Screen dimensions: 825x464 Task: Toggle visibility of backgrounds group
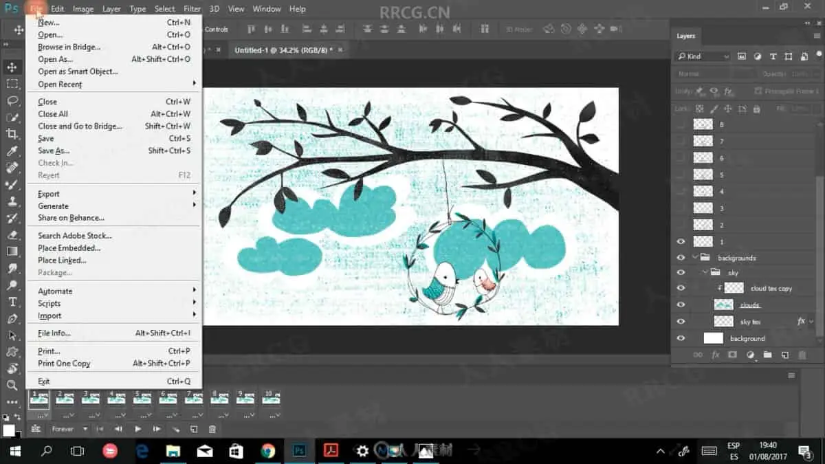coord(681,258)
